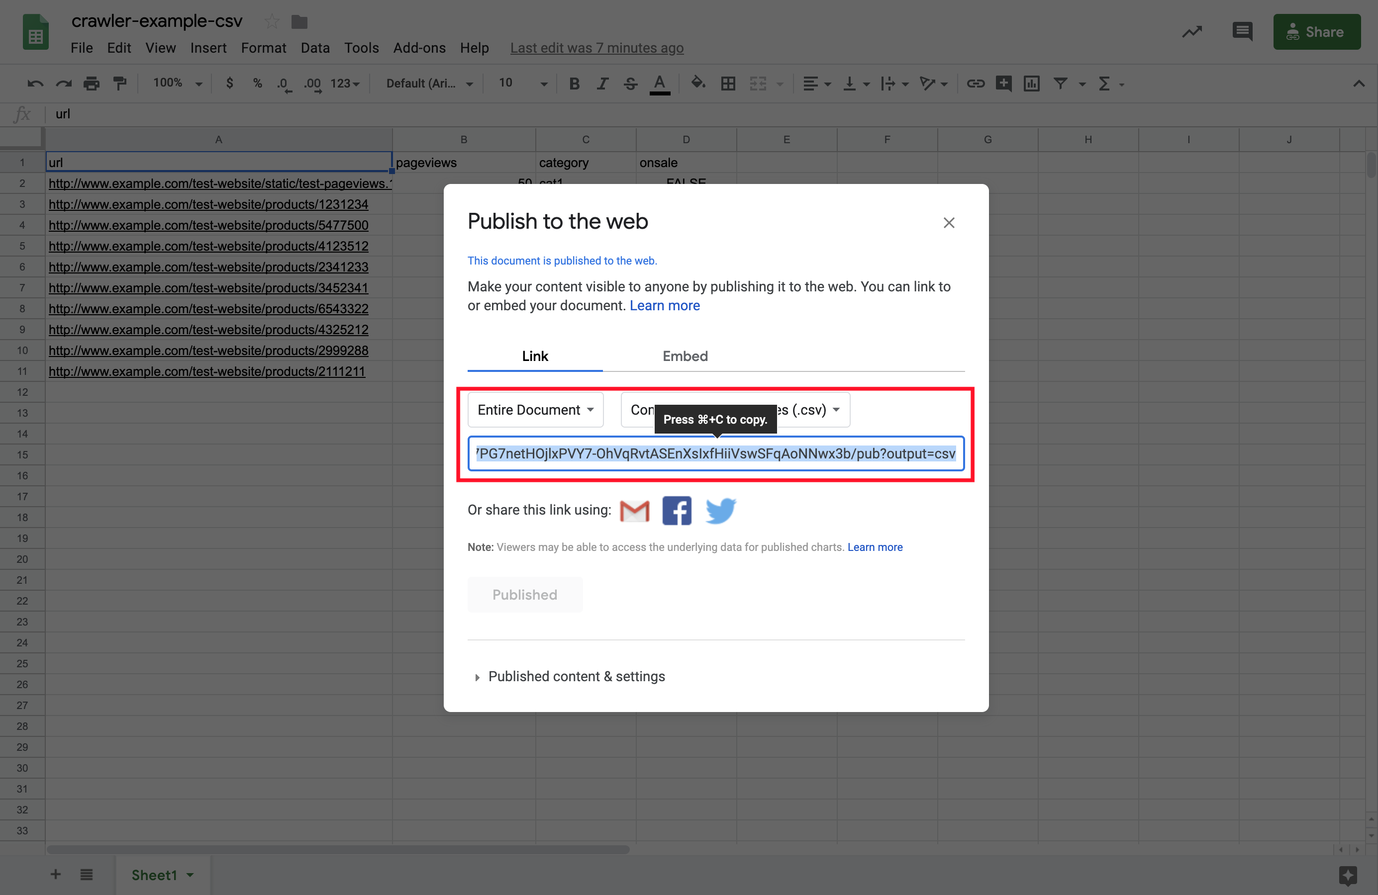Open the Data menu
This screenshot has width=1378, height=895.
tap(315, 47)
